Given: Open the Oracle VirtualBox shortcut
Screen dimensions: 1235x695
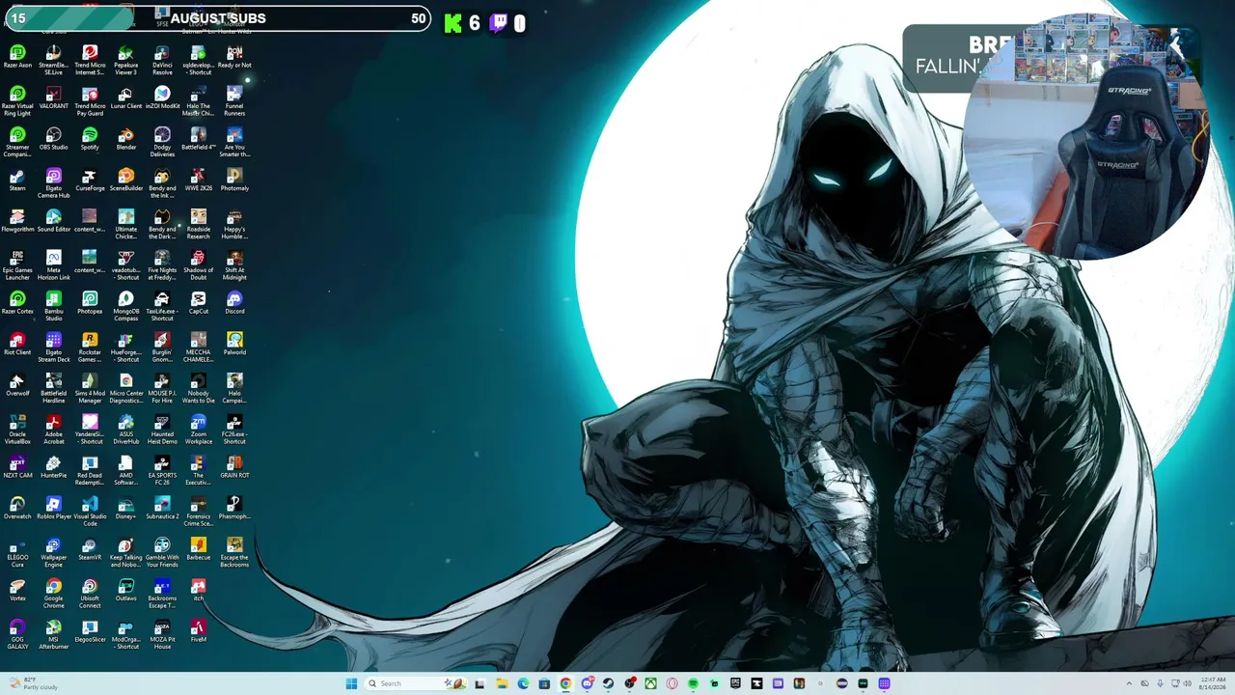Looking at the screenshot, I should [17, 430].
